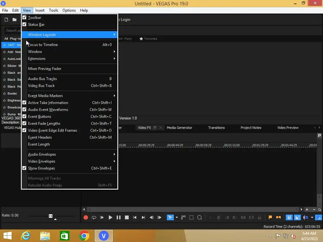Select the Normal Edit arrow tool
Screen dimensions: 323x242
(170, 217)
